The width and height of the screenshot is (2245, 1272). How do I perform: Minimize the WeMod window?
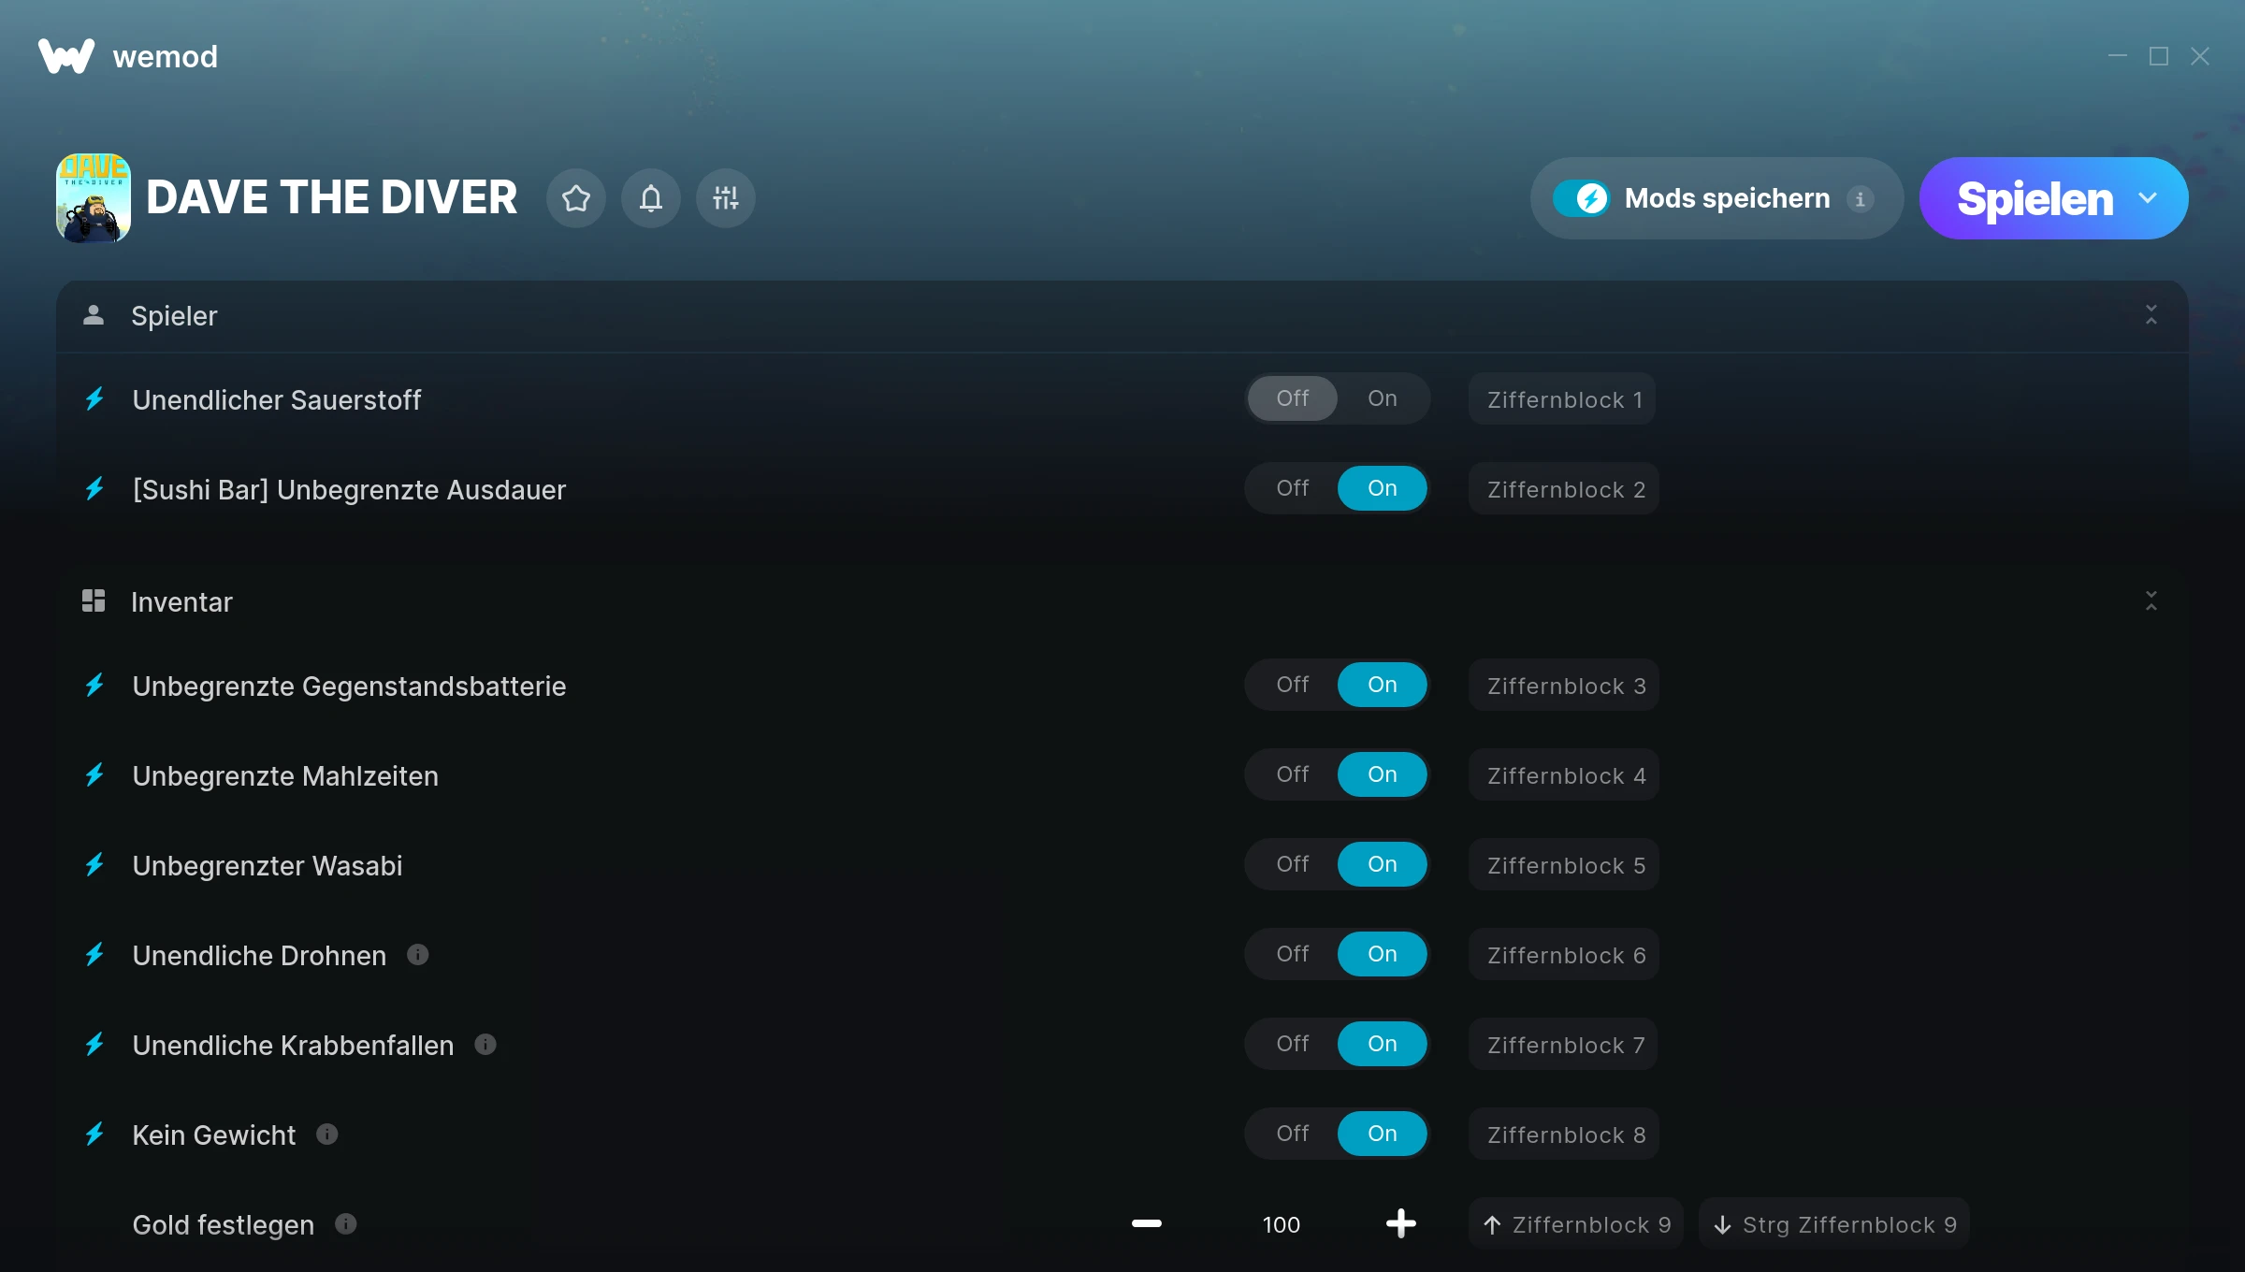point(2118,56)
